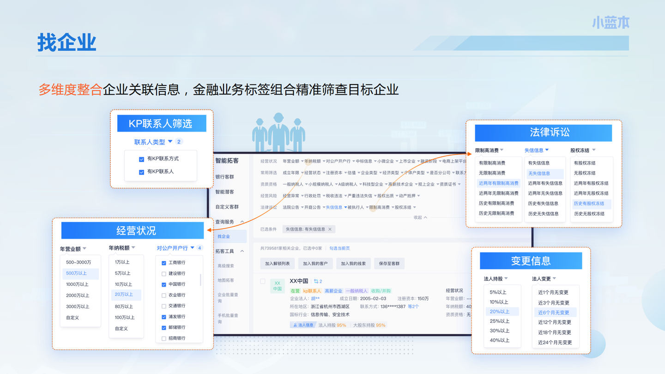Select 历史有股权冻结 option
The image size is (665, 374).
click(x=592, y=204)
